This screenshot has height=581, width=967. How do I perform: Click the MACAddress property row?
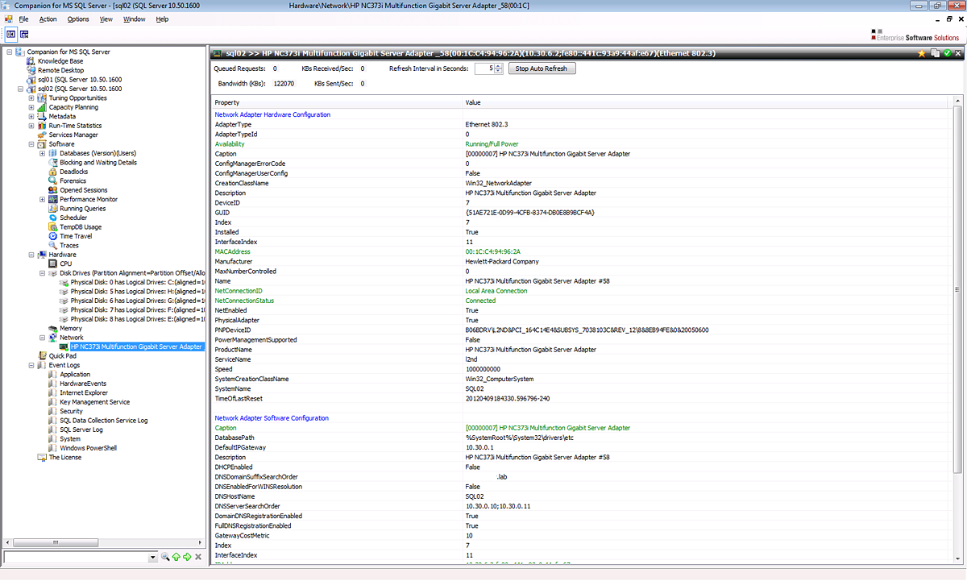(x=582, y=251)
